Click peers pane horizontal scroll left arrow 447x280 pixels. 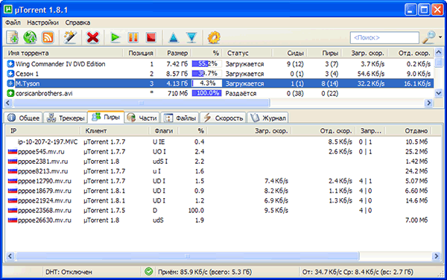[x=10, y=256]
